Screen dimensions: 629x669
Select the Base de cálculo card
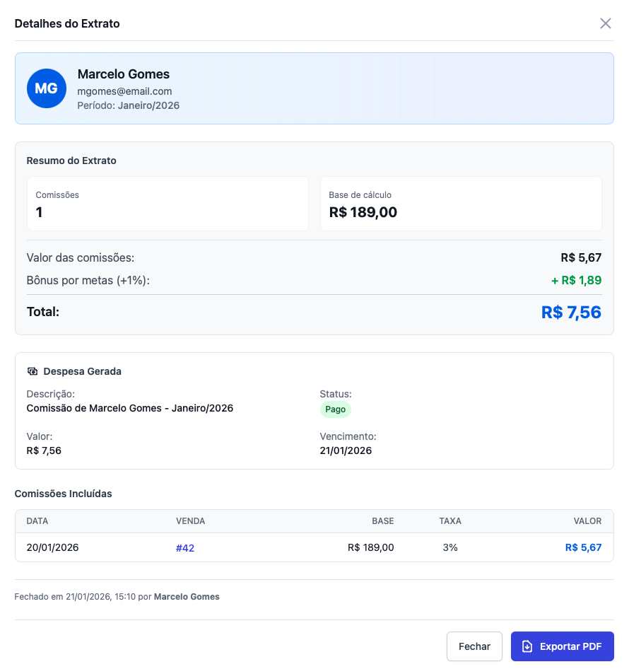coord(461,204)
